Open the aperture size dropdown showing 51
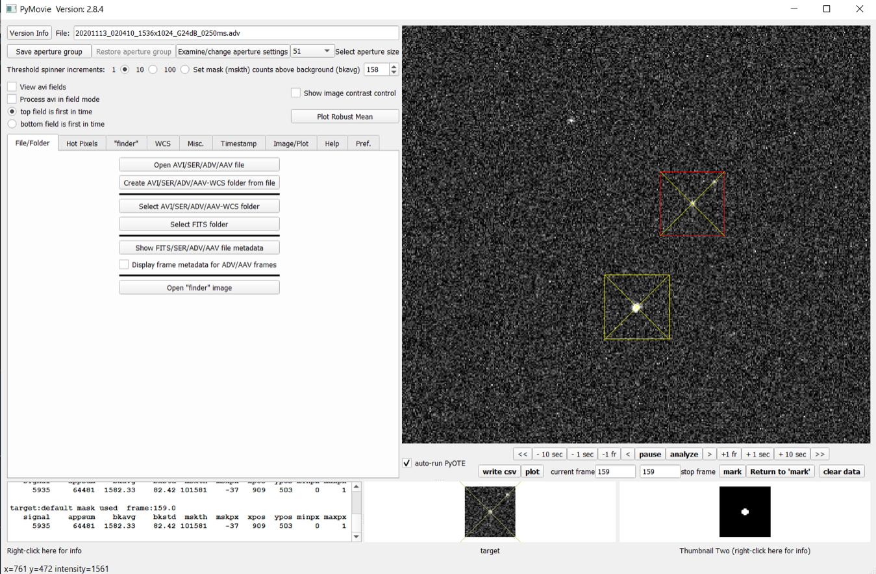 coord(312,51)
